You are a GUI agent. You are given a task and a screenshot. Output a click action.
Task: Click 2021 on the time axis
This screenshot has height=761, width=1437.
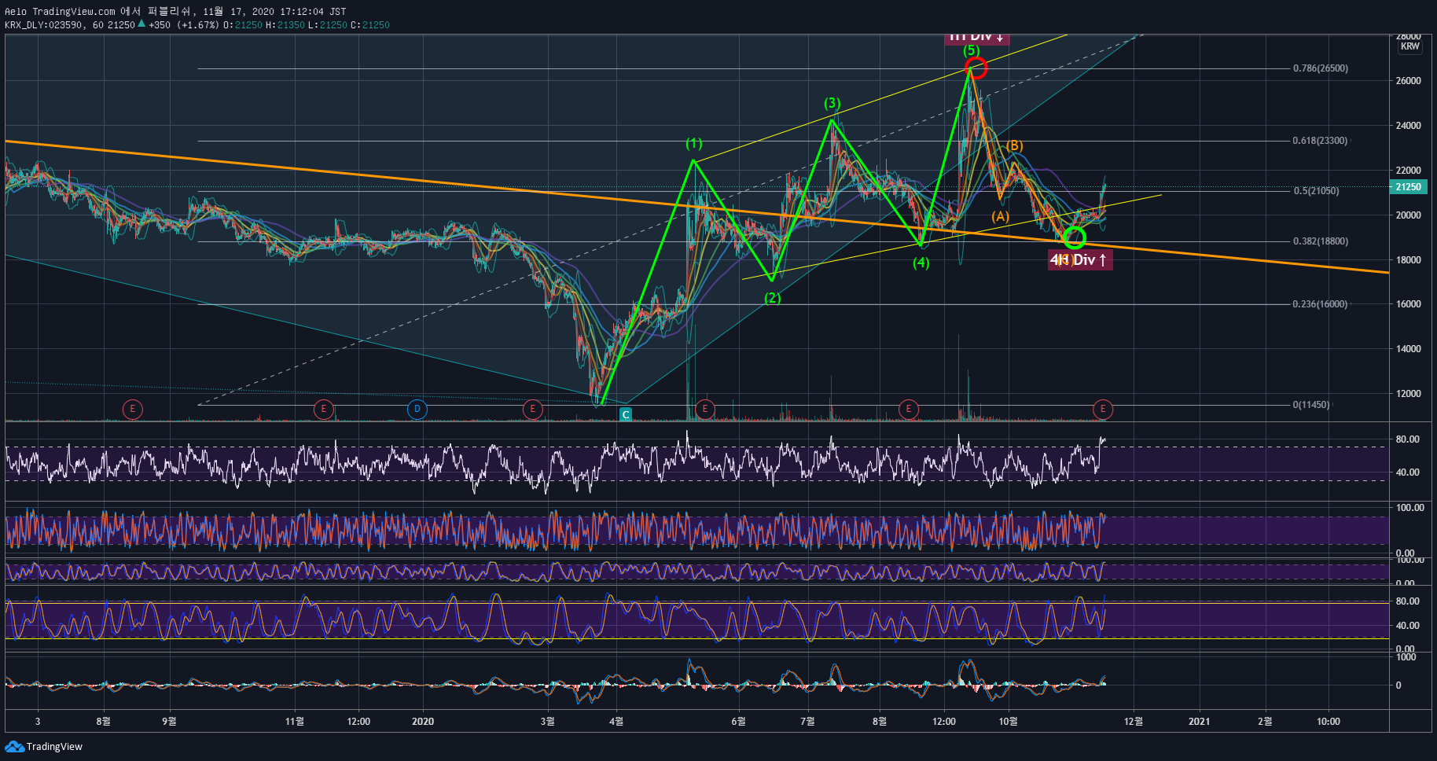pyautogui.click(x=1199, y=722)
